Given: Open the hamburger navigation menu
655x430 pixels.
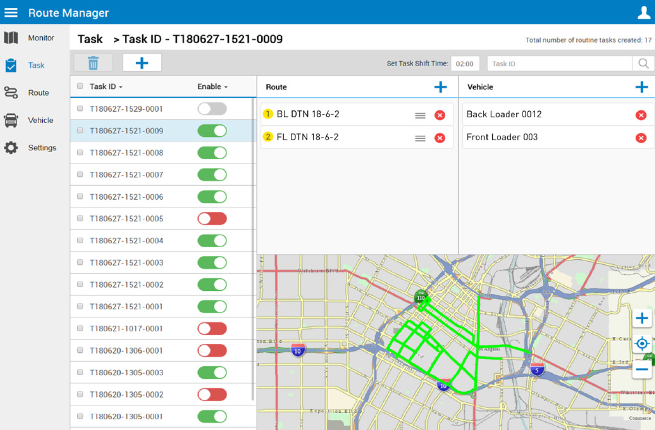Looking at the screenshot, I should [x=11, y=13].
